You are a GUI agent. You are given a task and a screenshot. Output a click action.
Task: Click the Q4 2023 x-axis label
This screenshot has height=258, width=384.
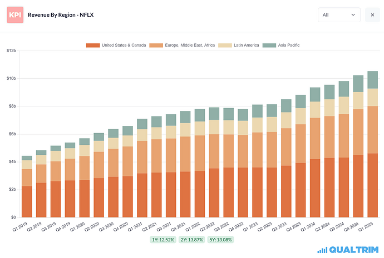(294, 227)
